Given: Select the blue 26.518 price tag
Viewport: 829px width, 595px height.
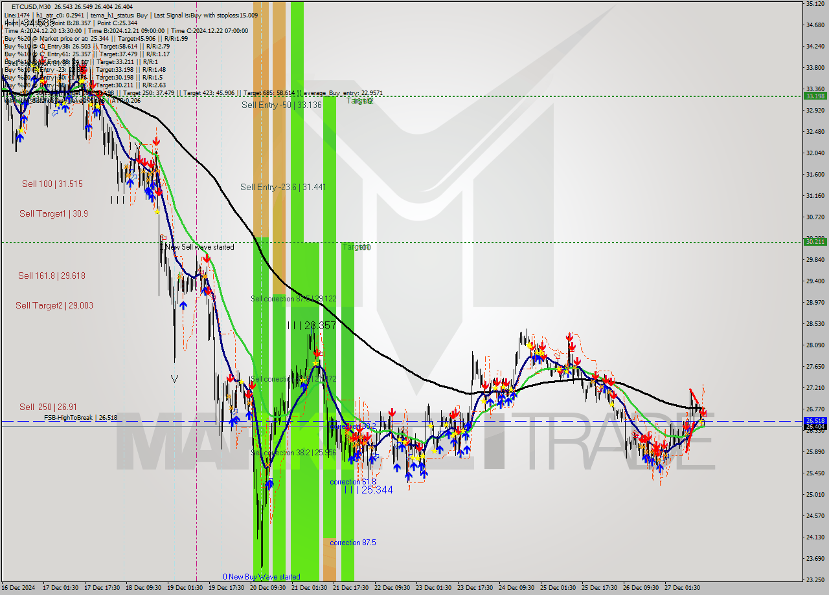Looking at the screenshot, I should [x=815, y=420].
